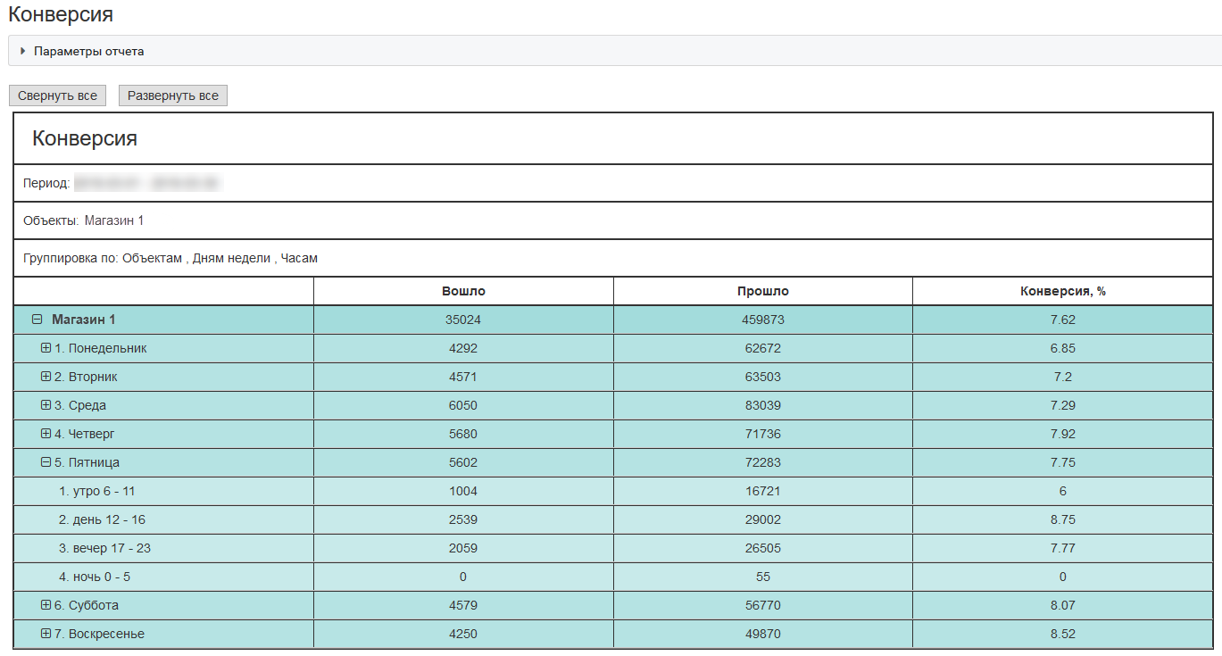Expand the Среда row
This screenshot has width=1222, height=656.
[x=46, y=405]
